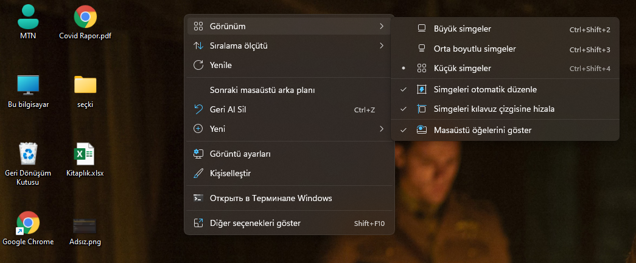
Task: Click the Orta boyutlu simgeler icon
Action: point(422,49)
